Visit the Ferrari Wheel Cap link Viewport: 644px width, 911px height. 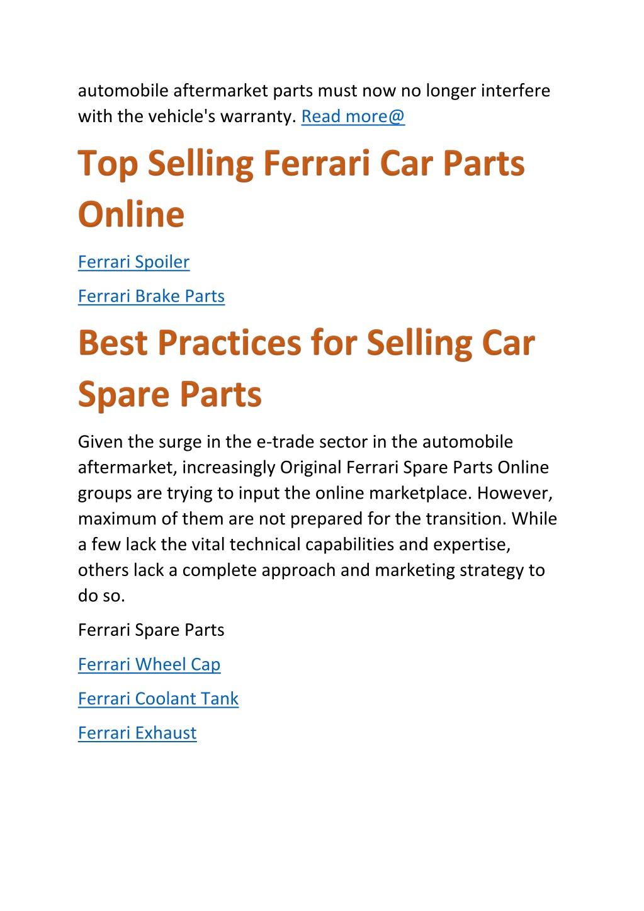pos(149,664)
